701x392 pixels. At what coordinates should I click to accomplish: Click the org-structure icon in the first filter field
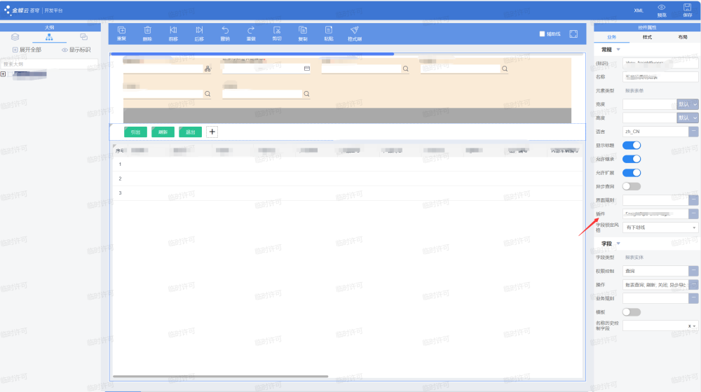(207, 69)
